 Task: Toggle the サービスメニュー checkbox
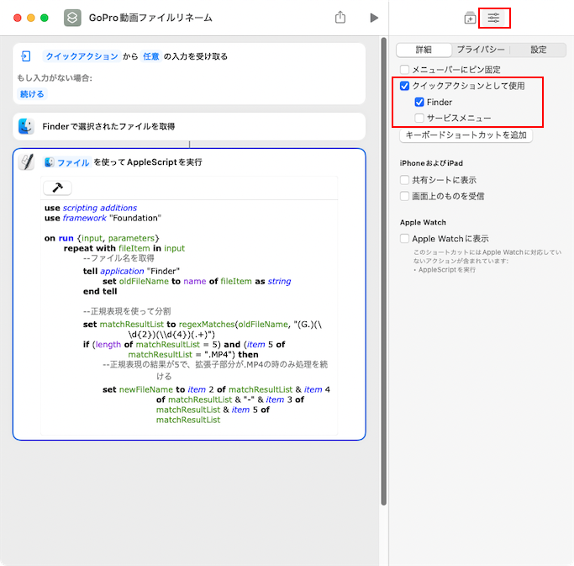419,119
